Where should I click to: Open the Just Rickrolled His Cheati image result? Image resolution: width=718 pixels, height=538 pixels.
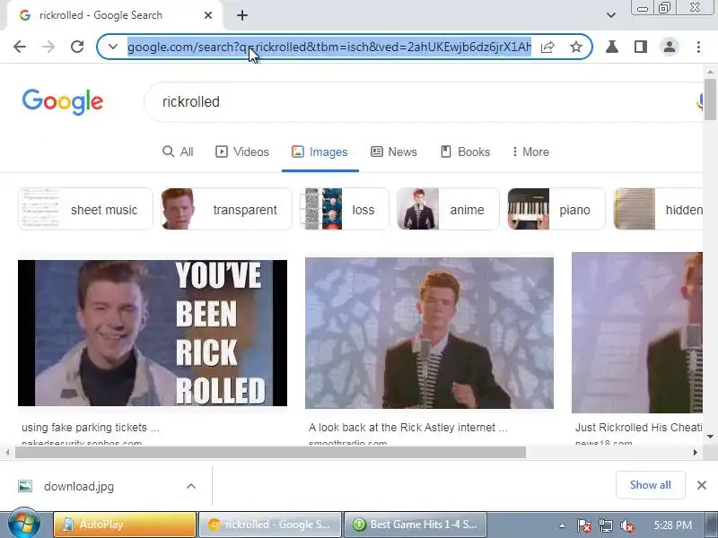tap(637, 333)
